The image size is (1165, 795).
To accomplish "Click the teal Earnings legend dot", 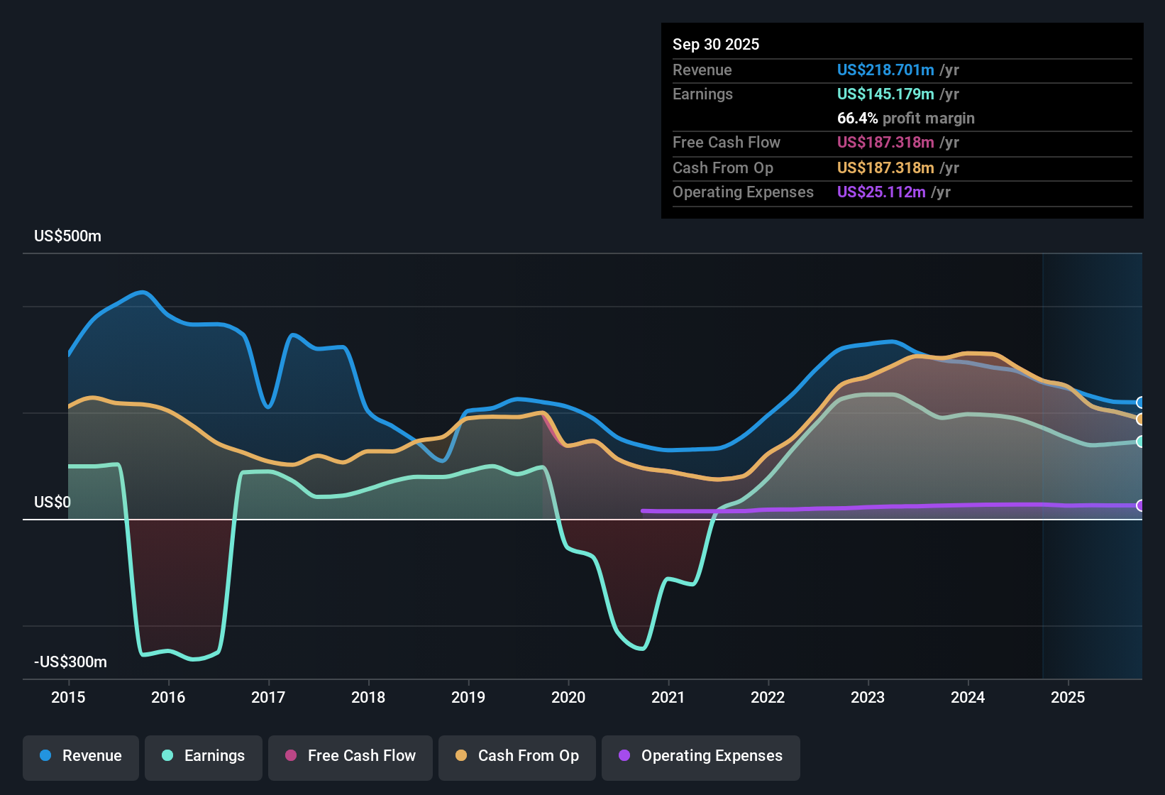I will [167, 756].
